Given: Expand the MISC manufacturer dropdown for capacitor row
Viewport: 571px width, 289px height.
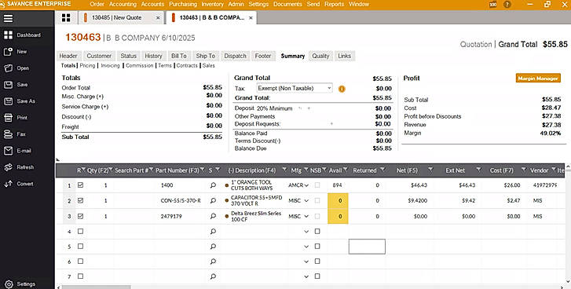Looking at the screenshot, I should [x=306, y=200].
